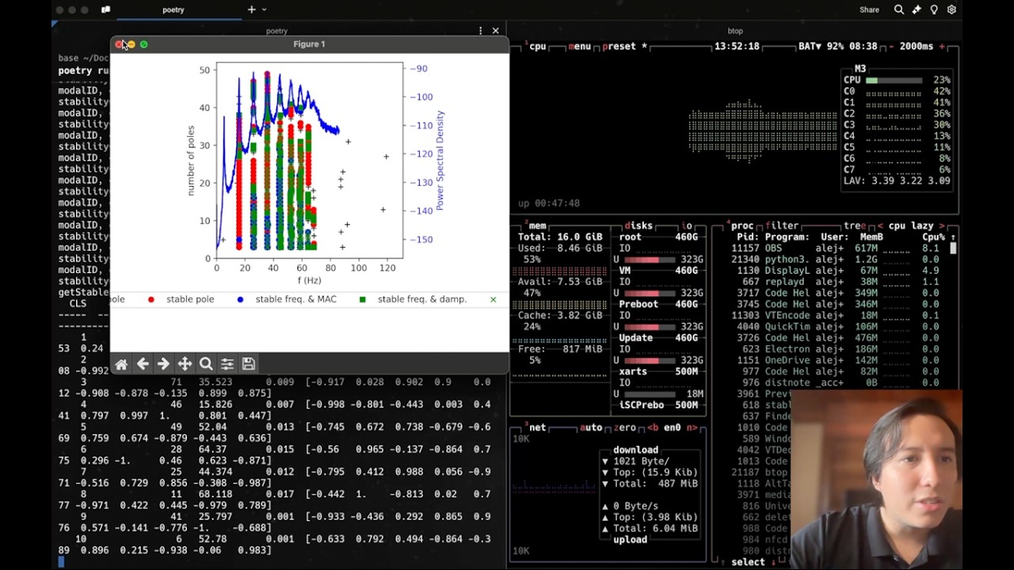Activate the zoom-to-rectangle tool

coord(206,363)
